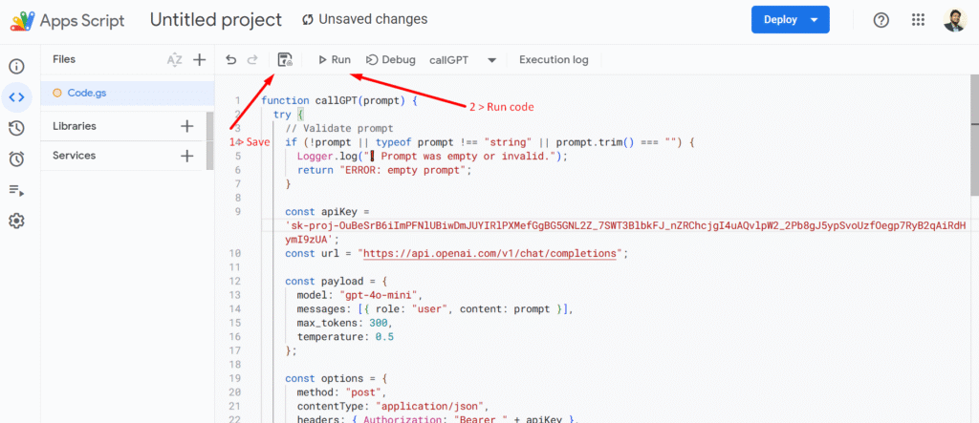Image resolution: width=979 pixels, height=423 pixels.
Task: Click the Save project icon
Action: pyautogui.click(x=285, y=60)
